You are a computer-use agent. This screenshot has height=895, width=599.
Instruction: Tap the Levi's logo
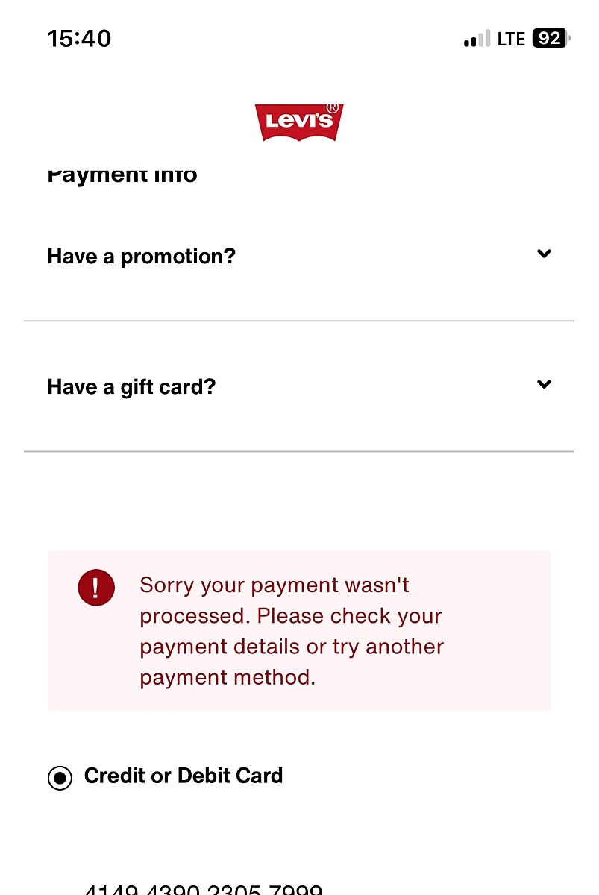pos(298,123)
